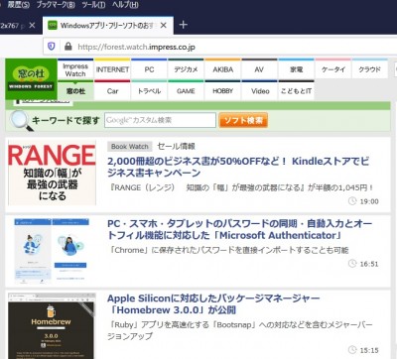Open the ヘルプ menu
397x359 pixels.
click(x=125, y=5)
